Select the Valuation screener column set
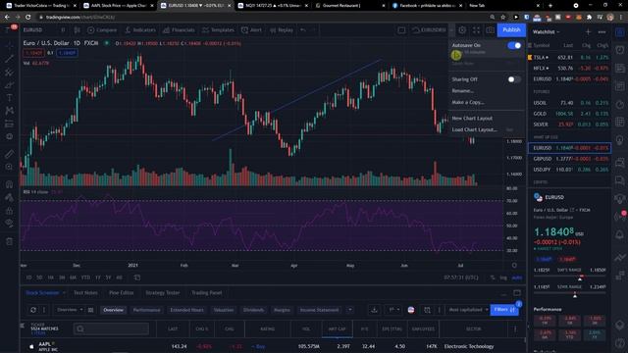This screenshot has width=628, height=353. 223,310
